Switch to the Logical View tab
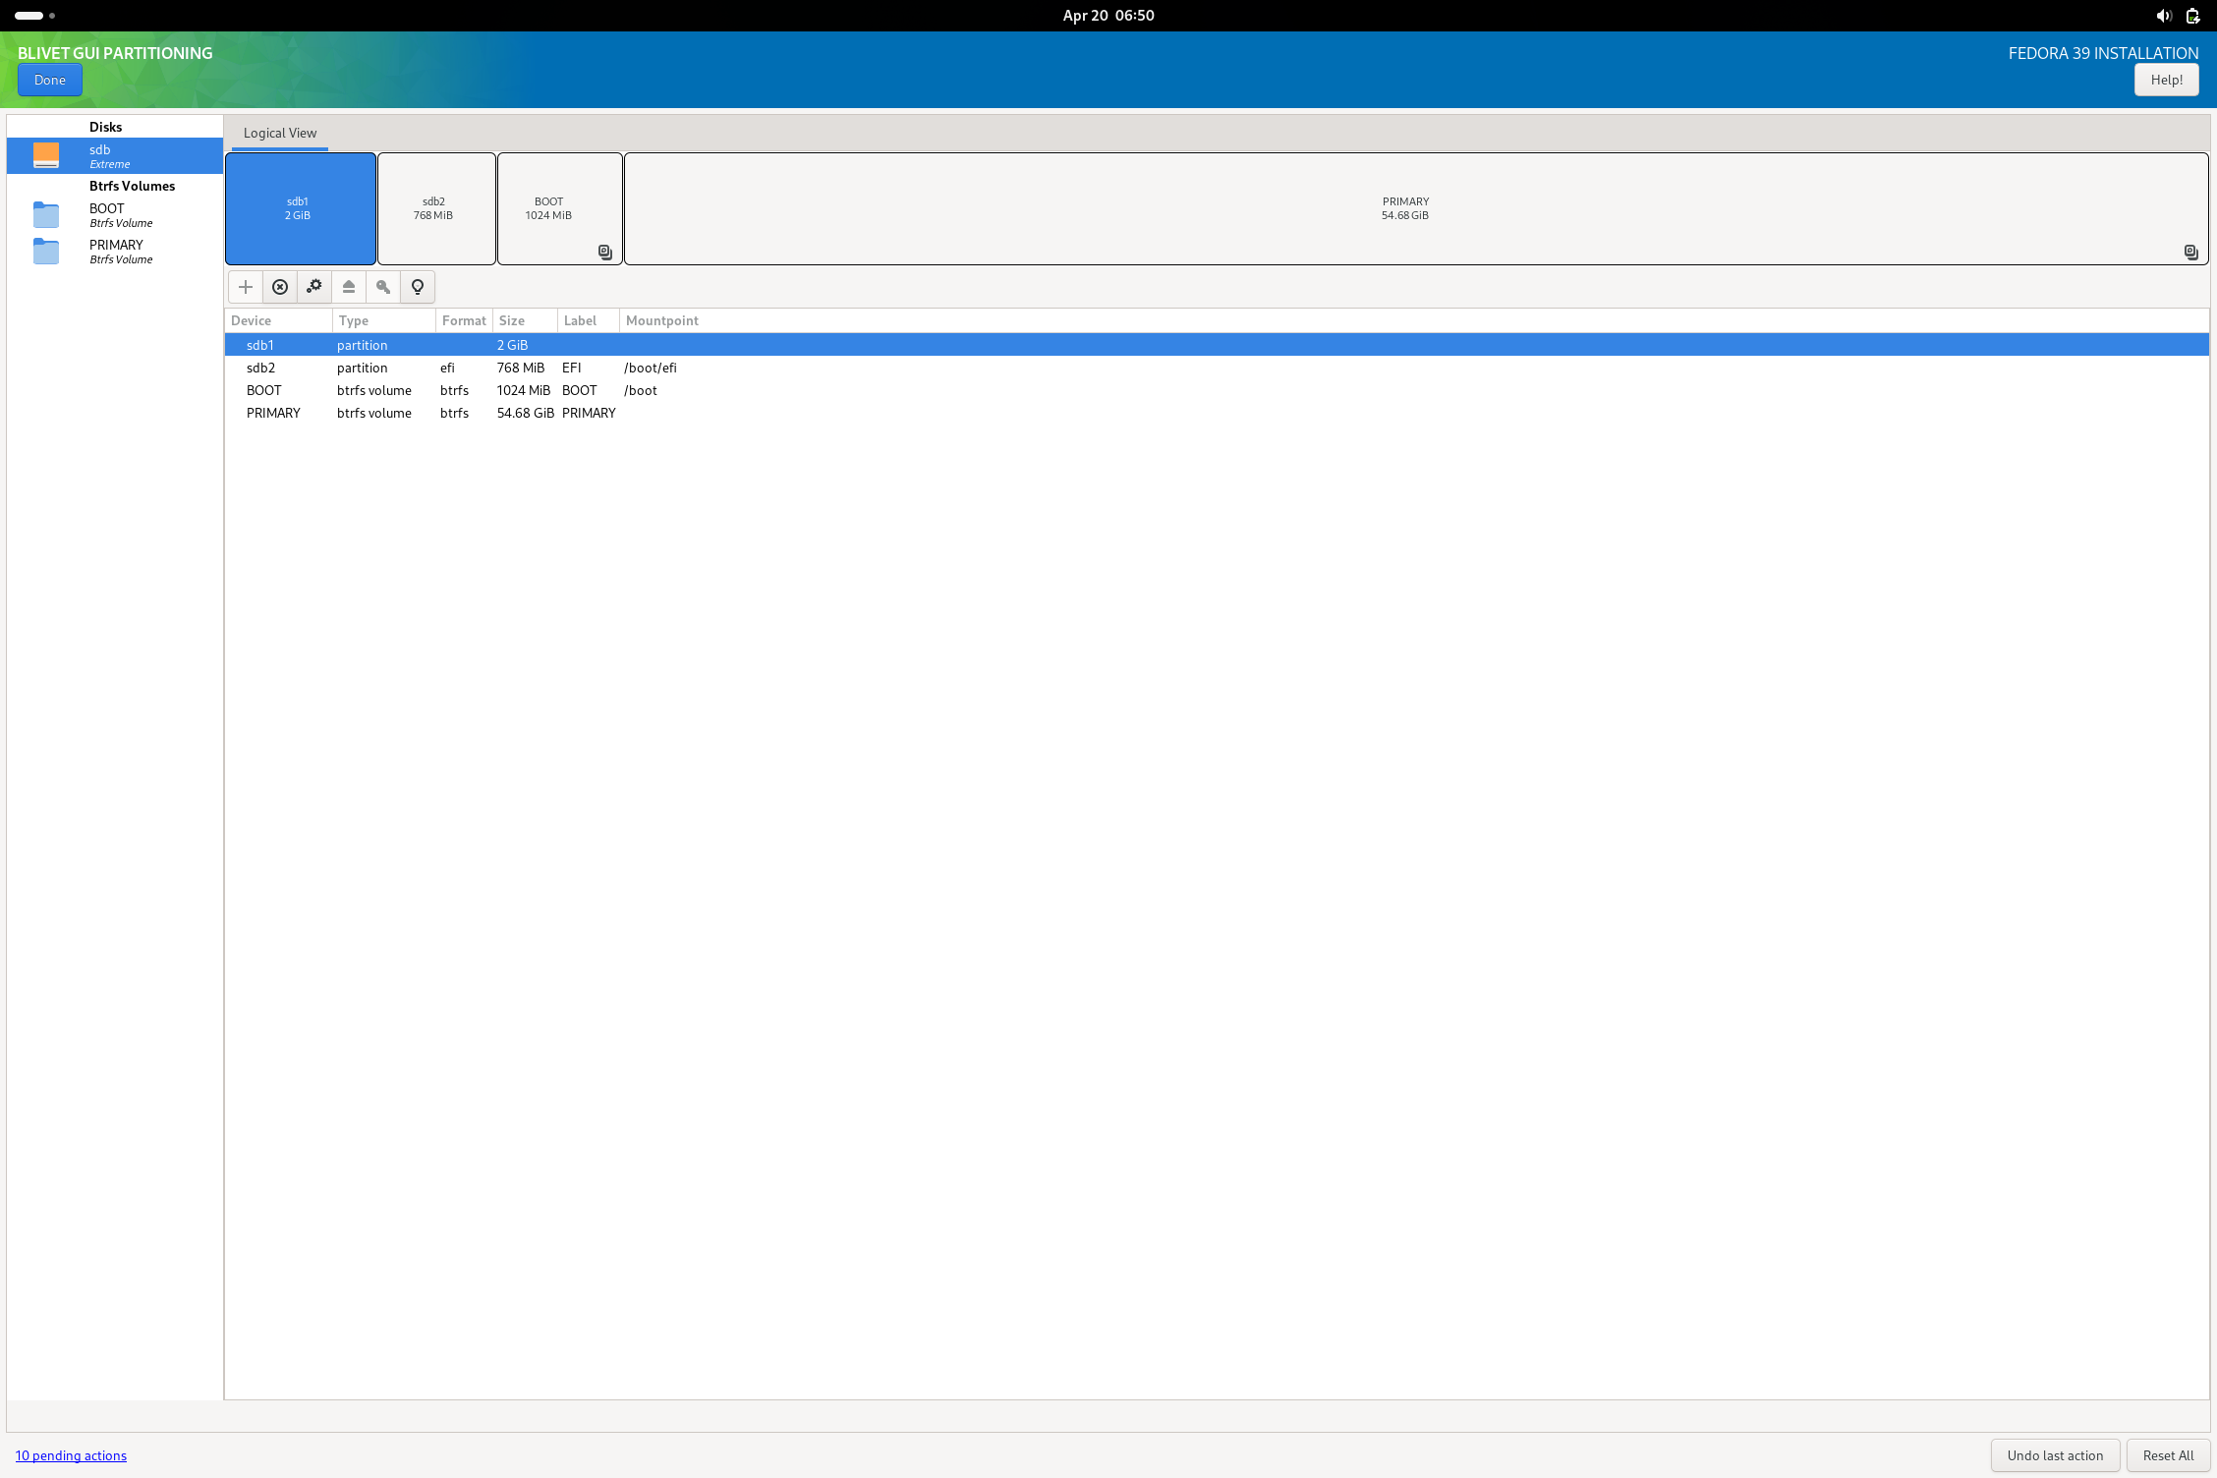 point(279,133)
